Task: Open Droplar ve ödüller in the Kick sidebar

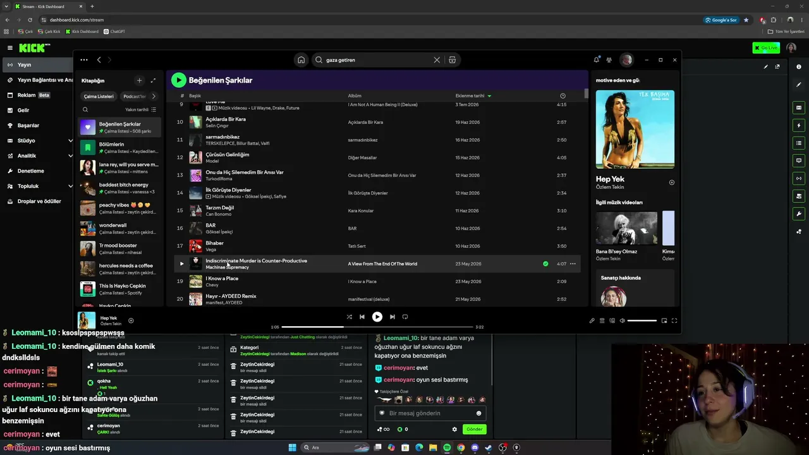Action: [37, 201]
